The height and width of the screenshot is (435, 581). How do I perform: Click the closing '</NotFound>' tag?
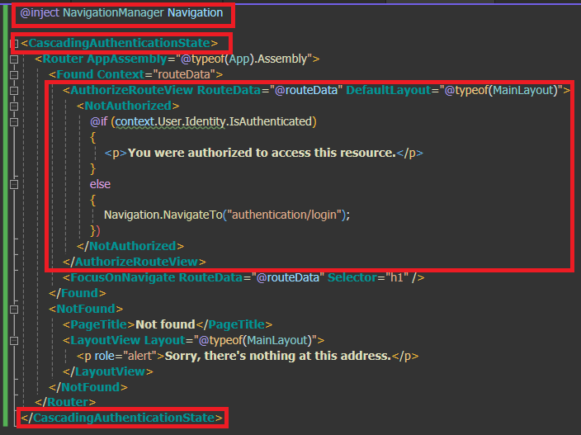[88, 387]
